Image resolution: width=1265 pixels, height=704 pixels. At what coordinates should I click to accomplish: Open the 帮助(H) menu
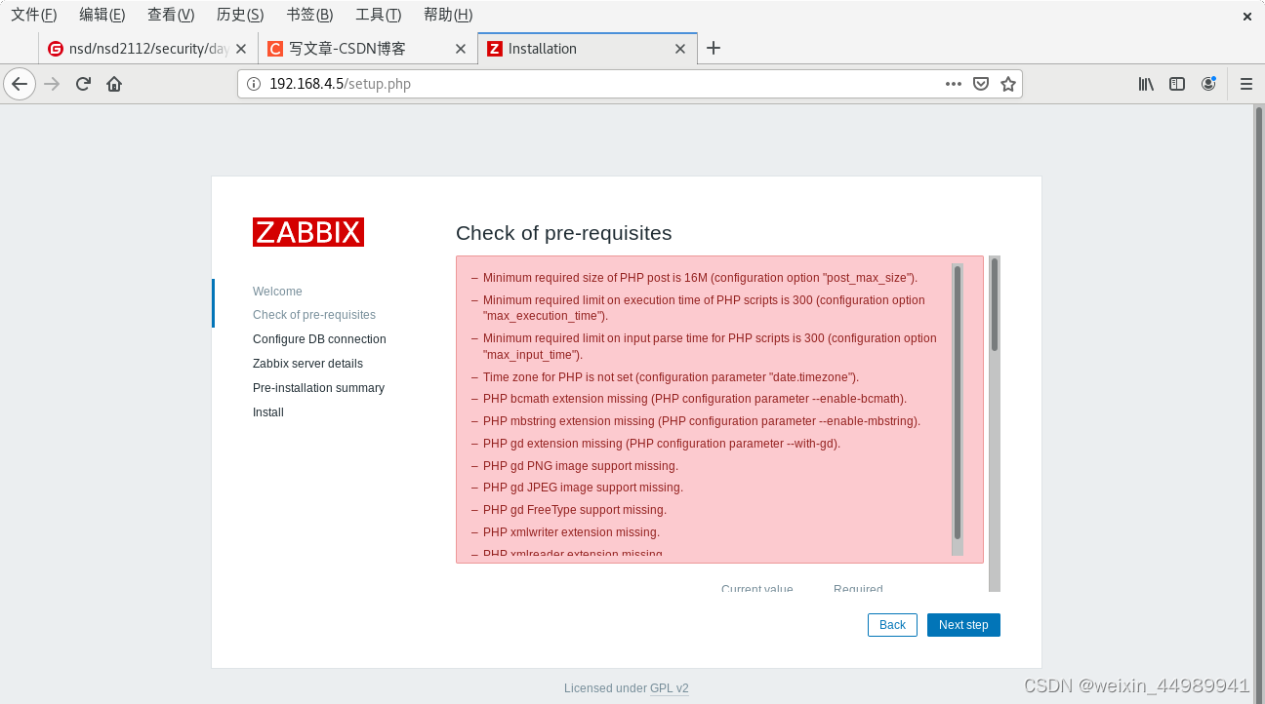pyautogui.click(x=448, y=15)
